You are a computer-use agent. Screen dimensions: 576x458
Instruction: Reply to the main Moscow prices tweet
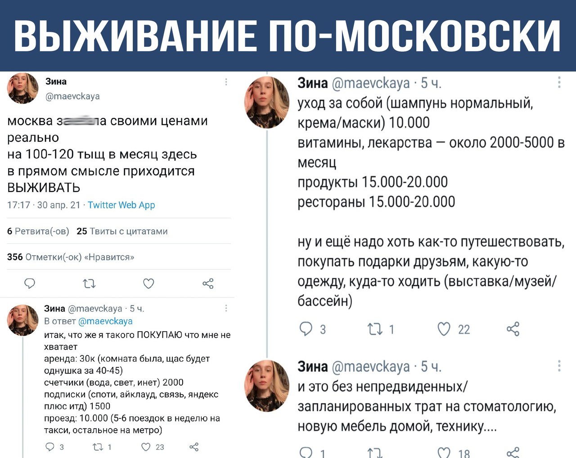point(30,283)
